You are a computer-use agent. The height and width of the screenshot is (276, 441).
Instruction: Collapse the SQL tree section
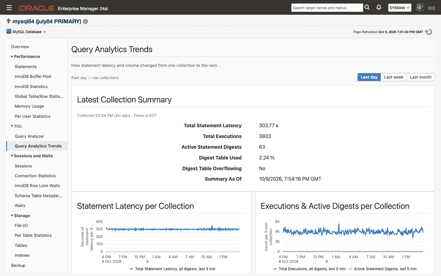[12, 126]
